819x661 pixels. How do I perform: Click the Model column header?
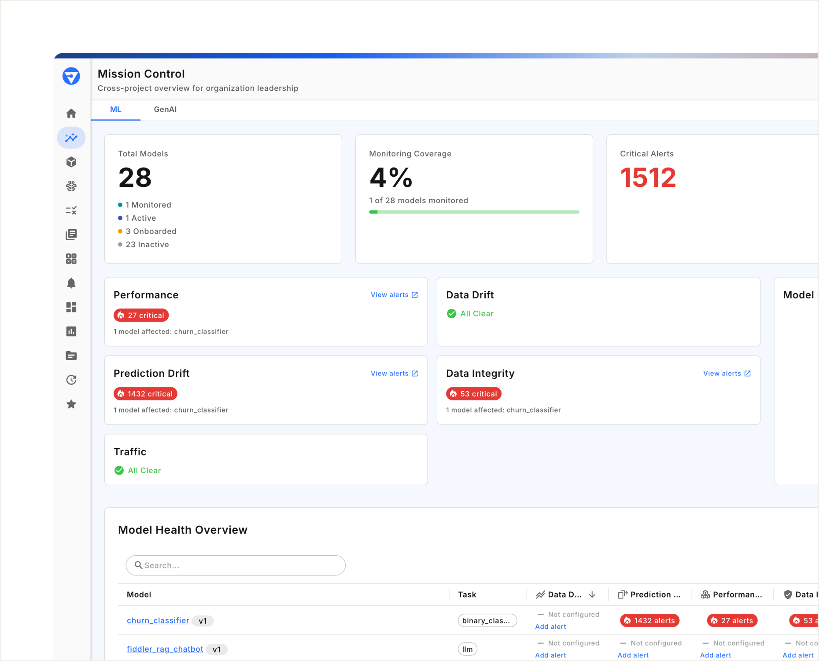139,594
